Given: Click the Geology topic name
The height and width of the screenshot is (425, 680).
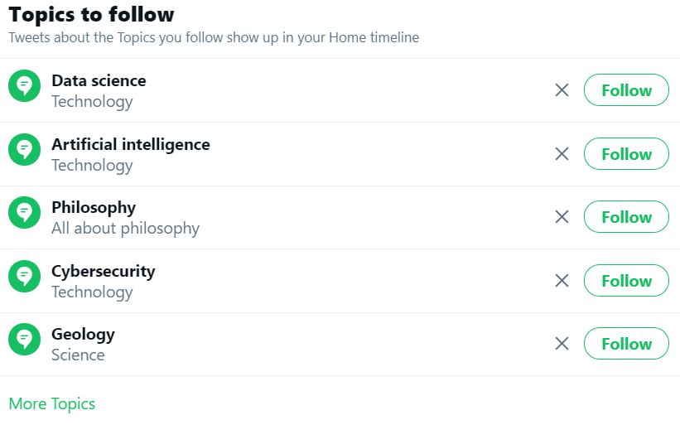Looking at the screenshot, I should click(x=83, y=334).
